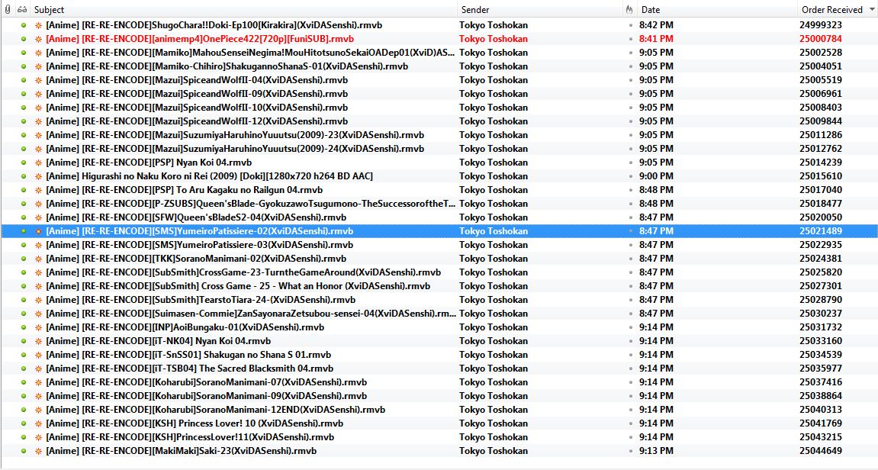Select message [KSH] Princess Lover! 10
878x470 pixels.
click(x=195, y=423)
